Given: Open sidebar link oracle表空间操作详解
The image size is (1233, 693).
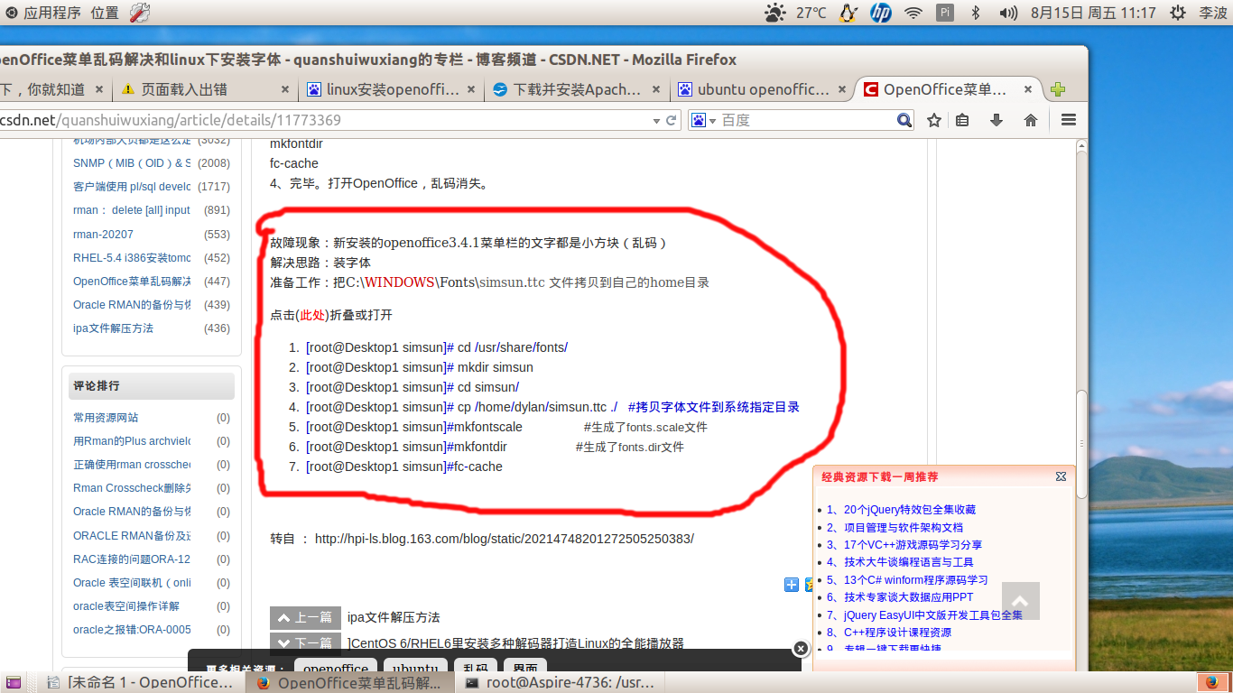Looking at the screenshot, I should 125,605.
